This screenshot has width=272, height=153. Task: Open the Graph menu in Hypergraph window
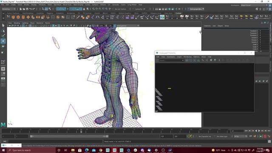click(179, 57)
